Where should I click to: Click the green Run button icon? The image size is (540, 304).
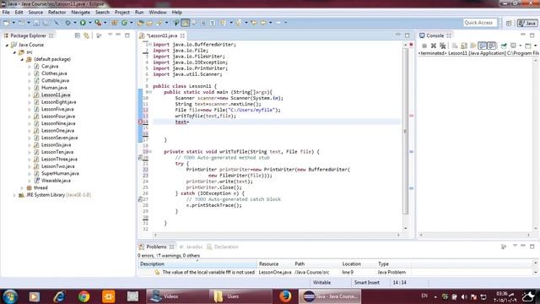point(83,23)
